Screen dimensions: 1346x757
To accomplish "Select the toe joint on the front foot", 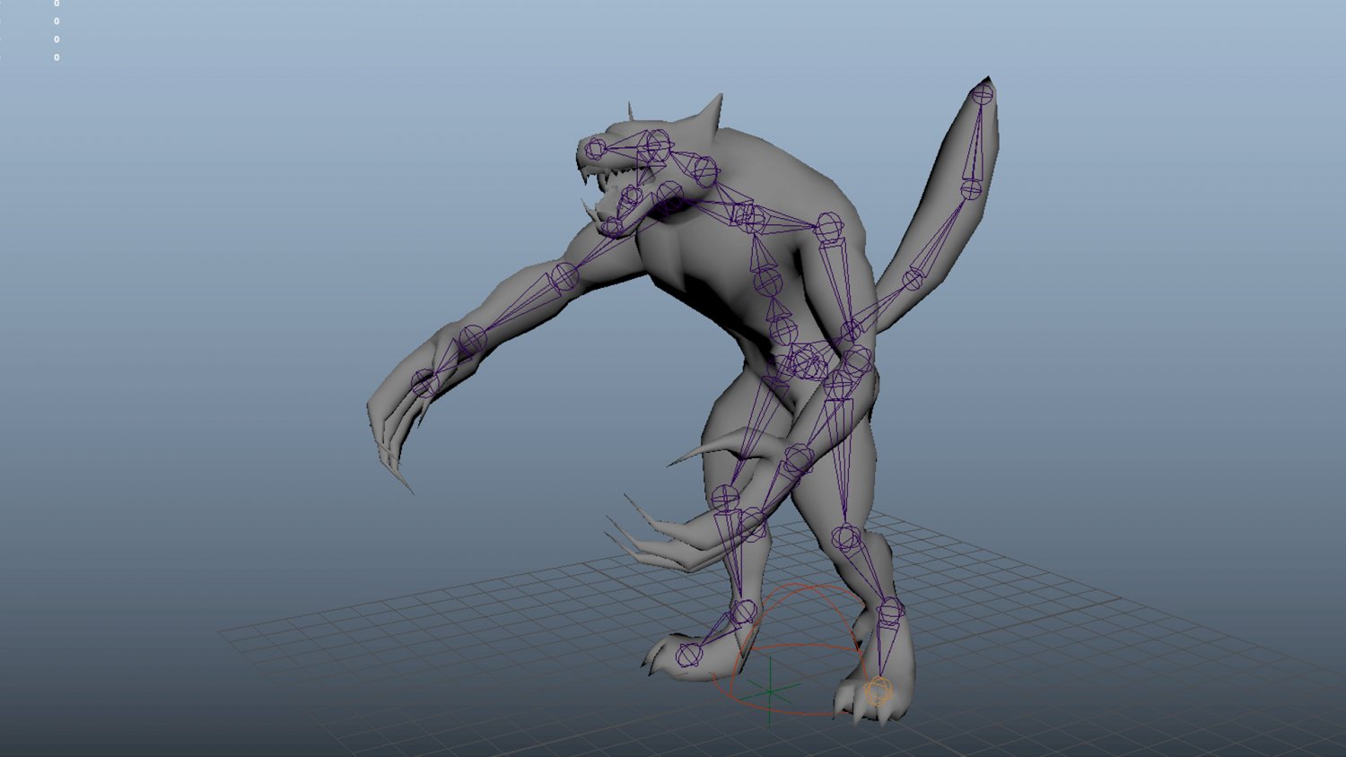I will coord(687,652).
